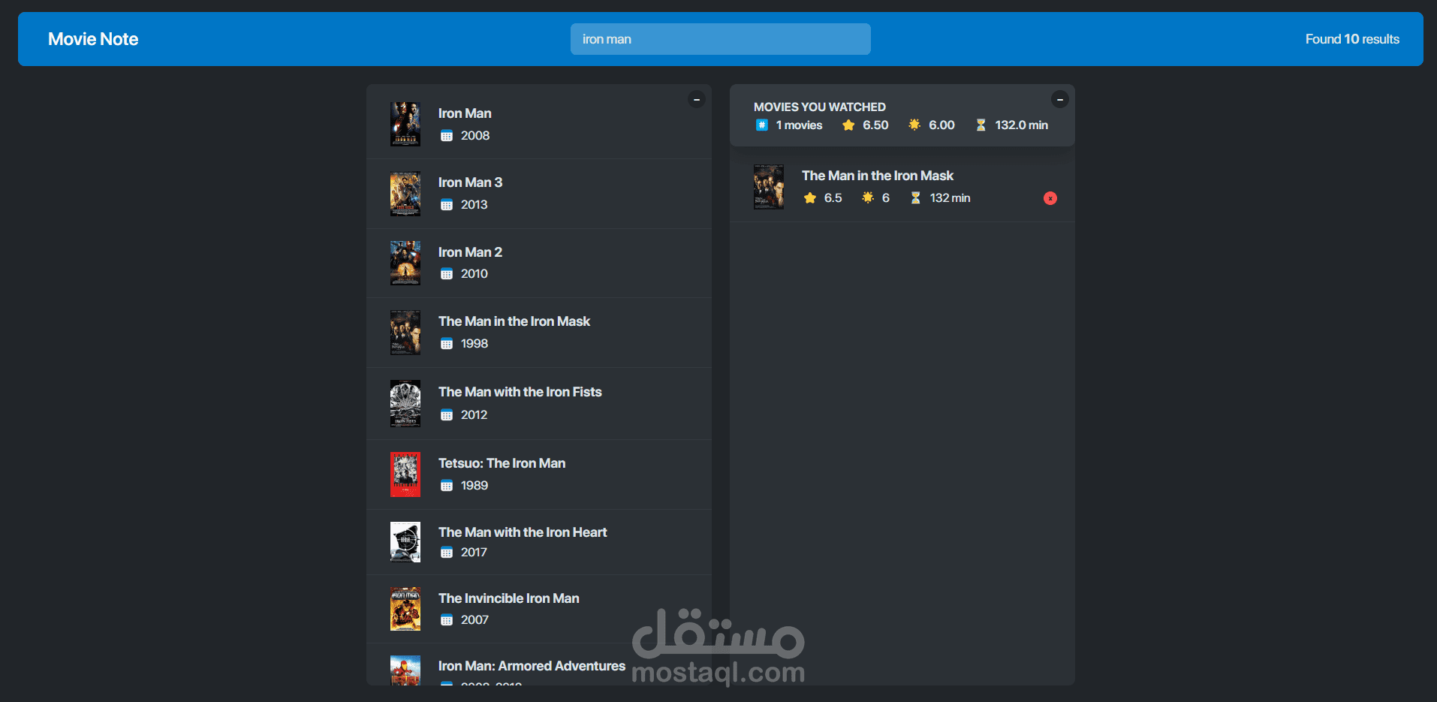1437x702 pixels.
Task: Click the 'MOVIES YOU WATCHED' heading
Action: pyautogui.click(x=820, y=107)
